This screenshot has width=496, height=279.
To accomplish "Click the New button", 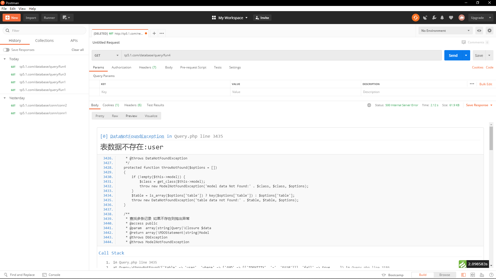I will pyautogui.click(x=12, y=18).
